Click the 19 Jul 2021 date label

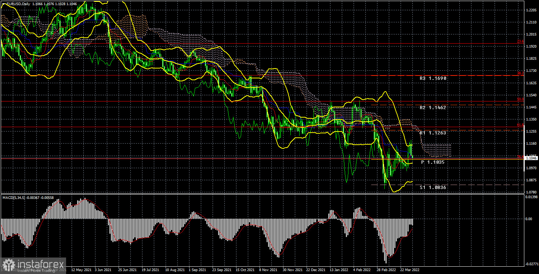[150, 269]
